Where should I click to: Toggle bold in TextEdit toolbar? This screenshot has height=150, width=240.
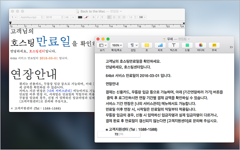coord(93,17)
